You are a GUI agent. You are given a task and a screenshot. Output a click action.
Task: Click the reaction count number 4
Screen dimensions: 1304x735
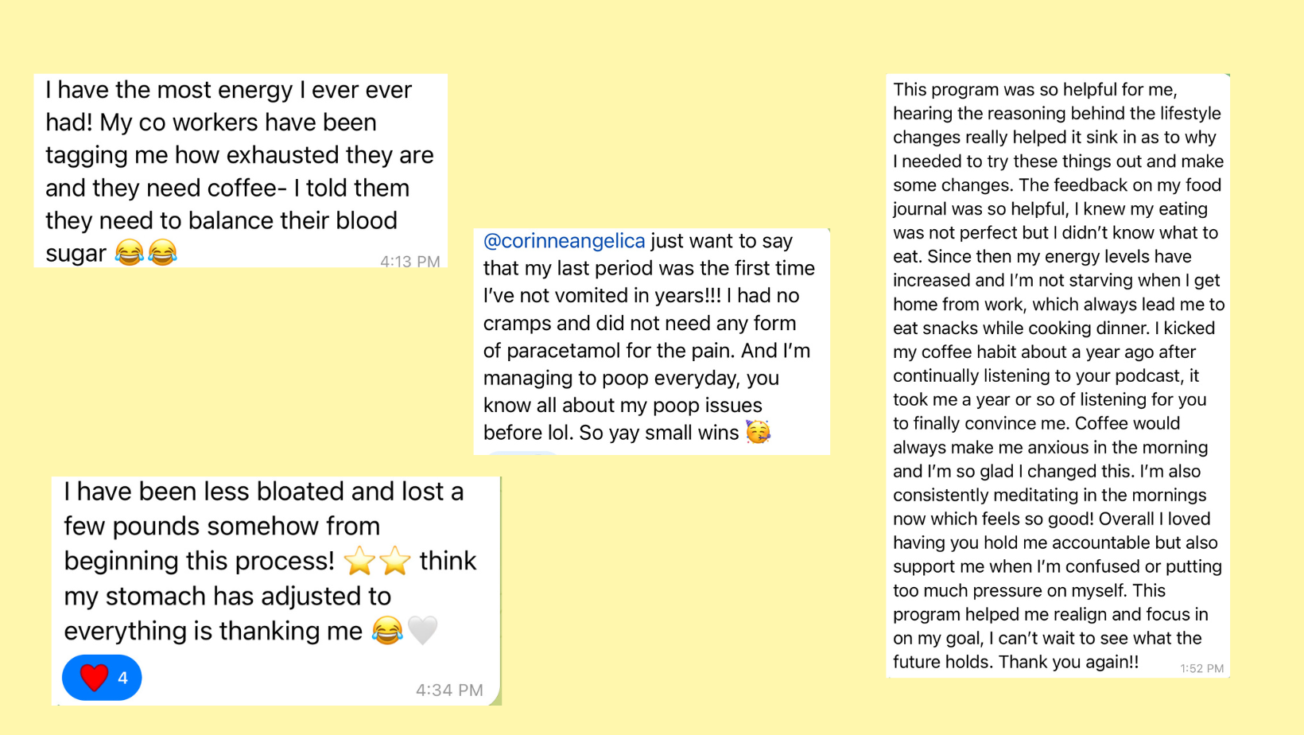click(122, 678)
